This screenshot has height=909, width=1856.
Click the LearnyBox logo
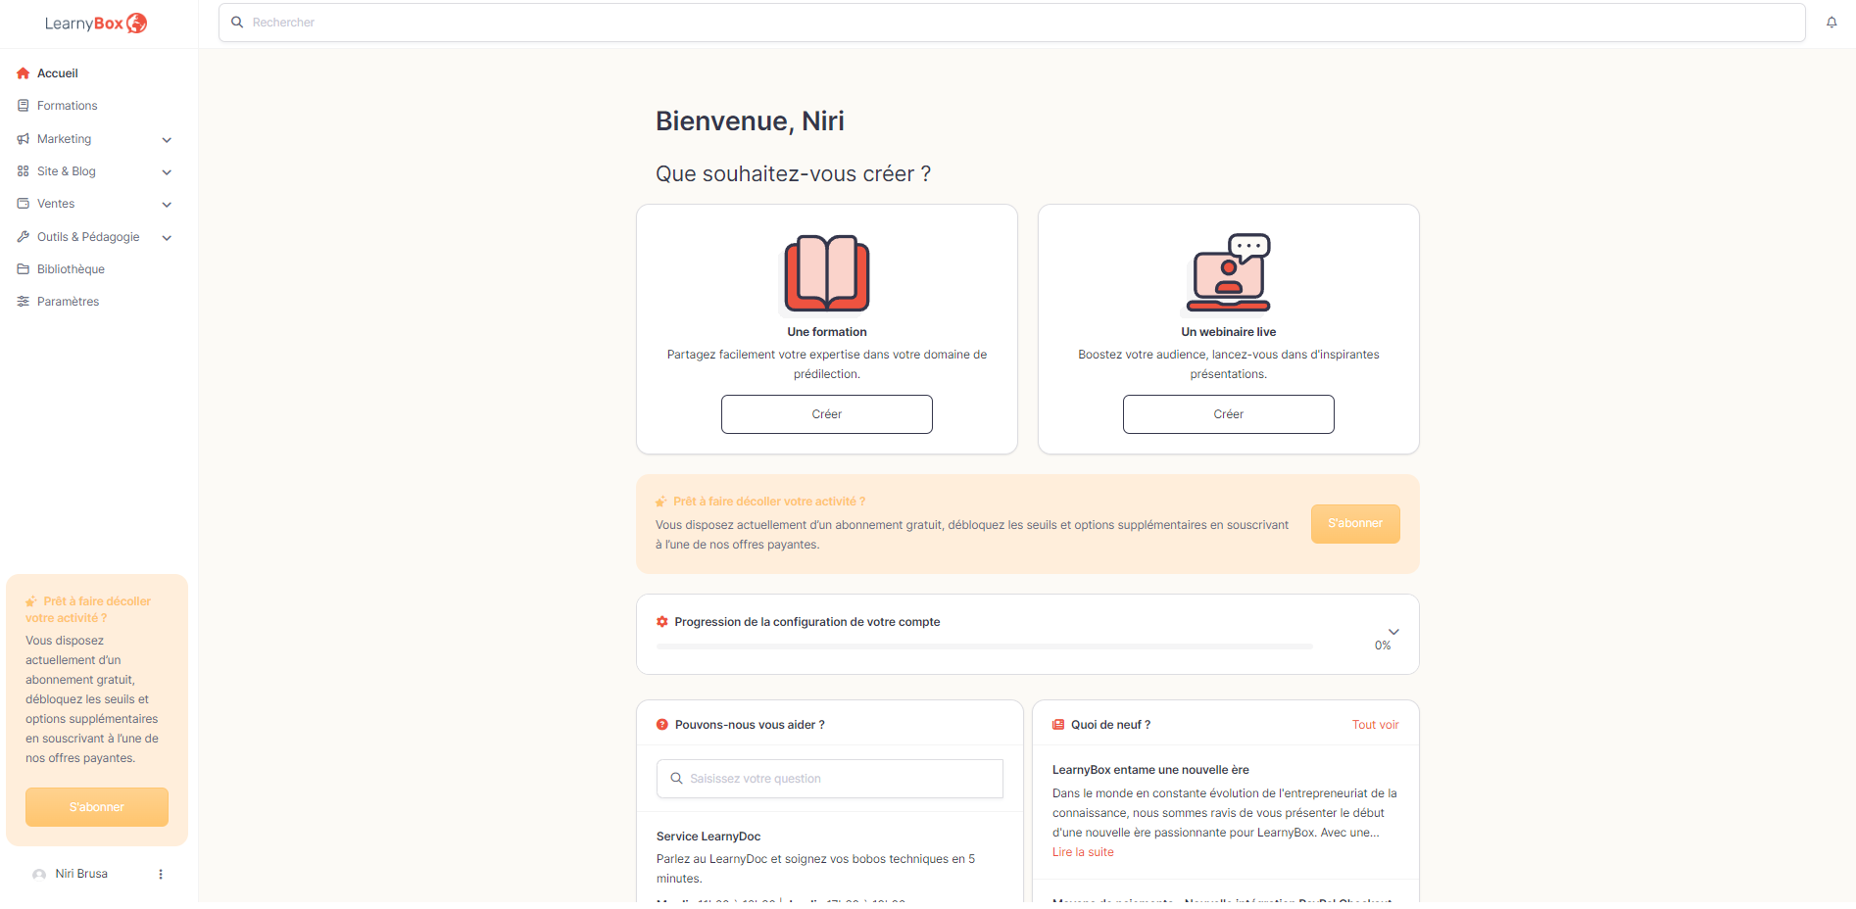click(95, 24)
